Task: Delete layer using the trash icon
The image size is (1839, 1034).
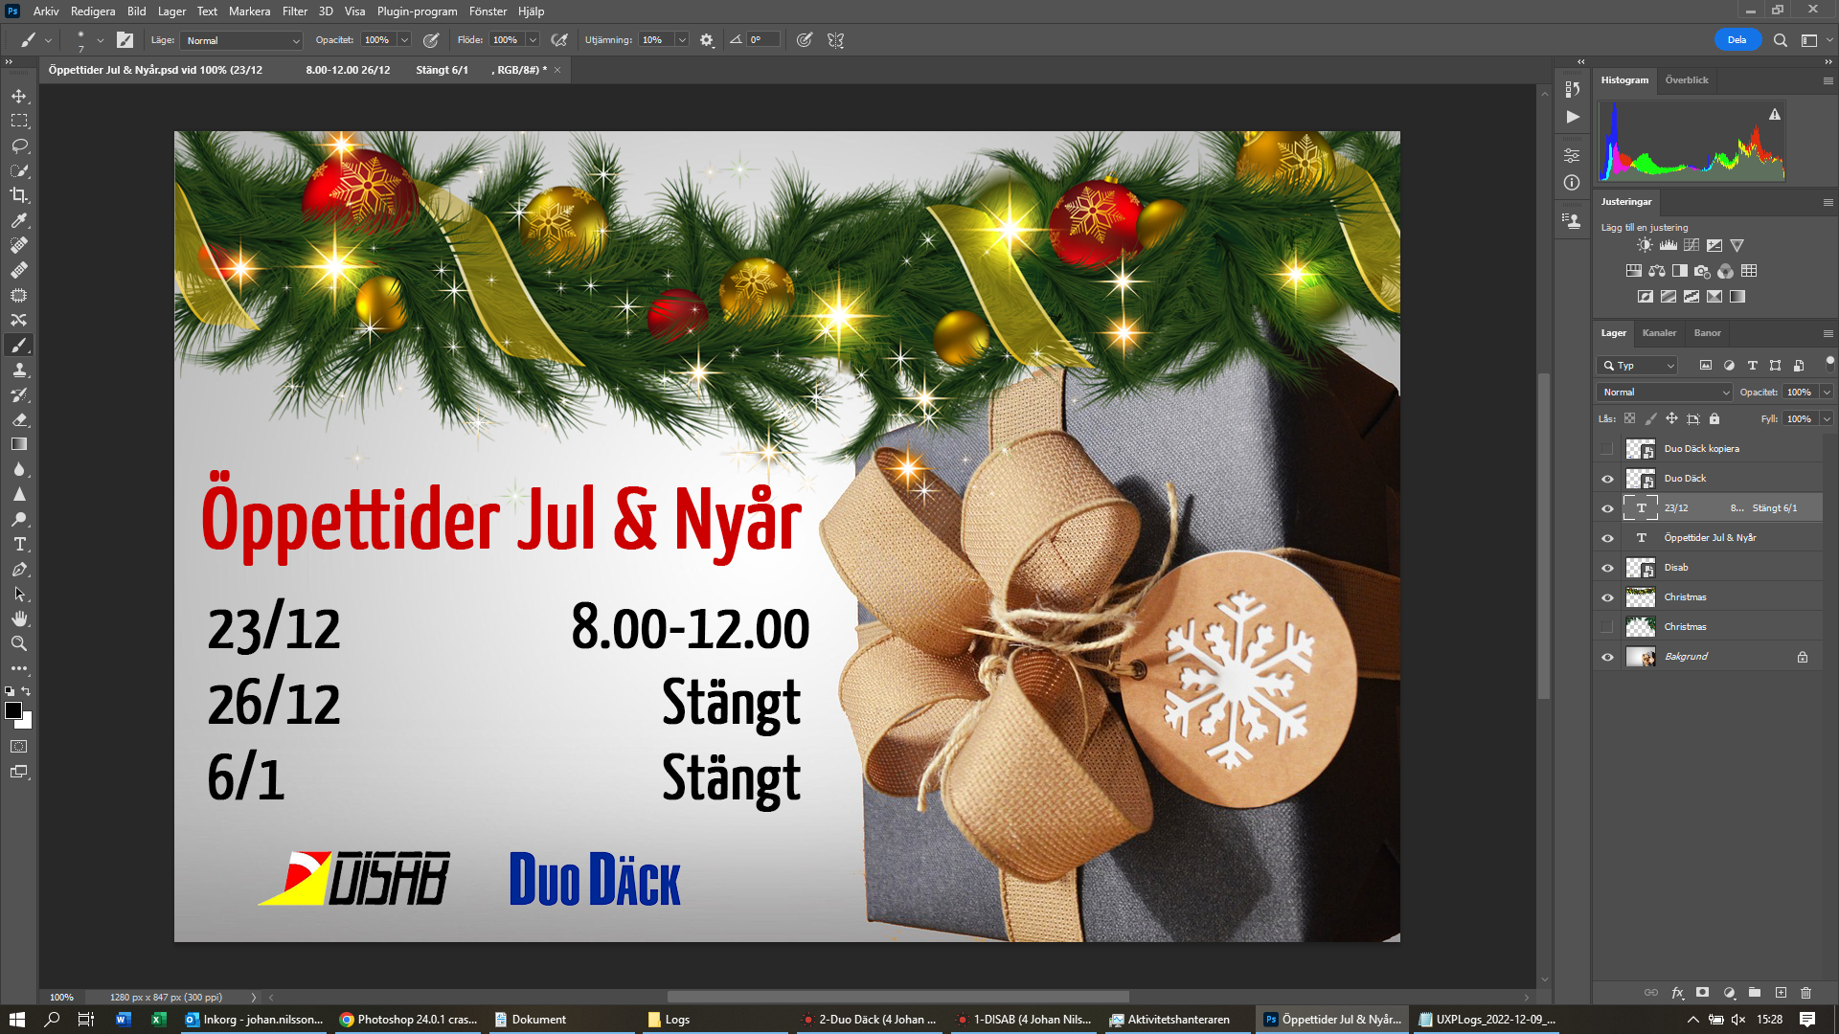Action: tap(1806, 994)
